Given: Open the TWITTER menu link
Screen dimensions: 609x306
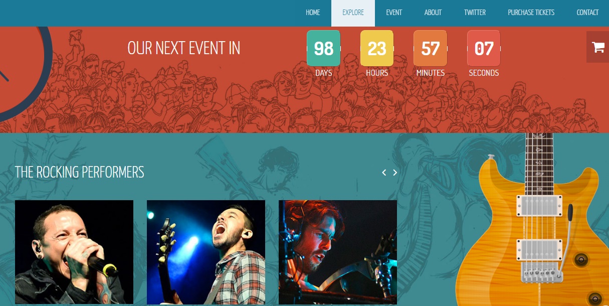Looking at the screenshot, I should click(475, 13).
